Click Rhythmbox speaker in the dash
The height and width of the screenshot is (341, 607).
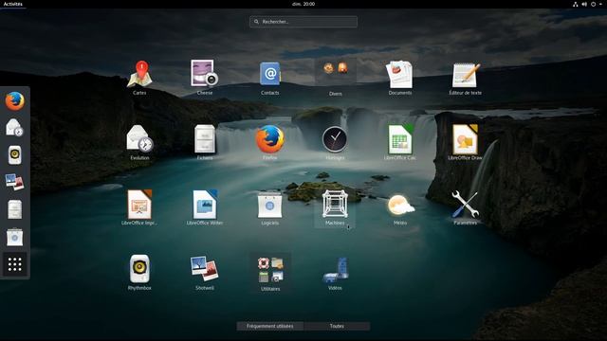15,155
